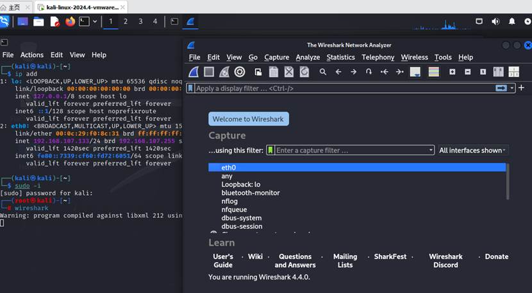Open the Analyze menu
This screenshot has width=532, height=293.
(x=308, y=57)
